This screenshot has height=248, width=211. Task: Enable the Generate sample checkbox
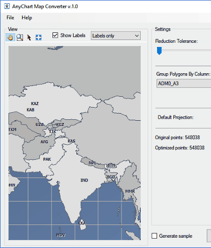[x=154, y=236]
